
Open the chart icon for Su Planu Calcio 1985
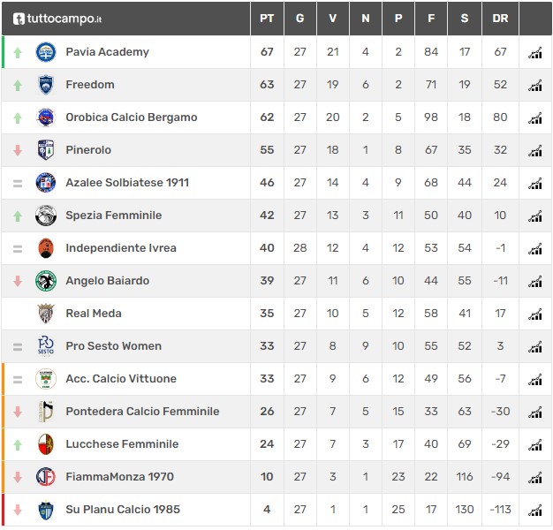535,510
